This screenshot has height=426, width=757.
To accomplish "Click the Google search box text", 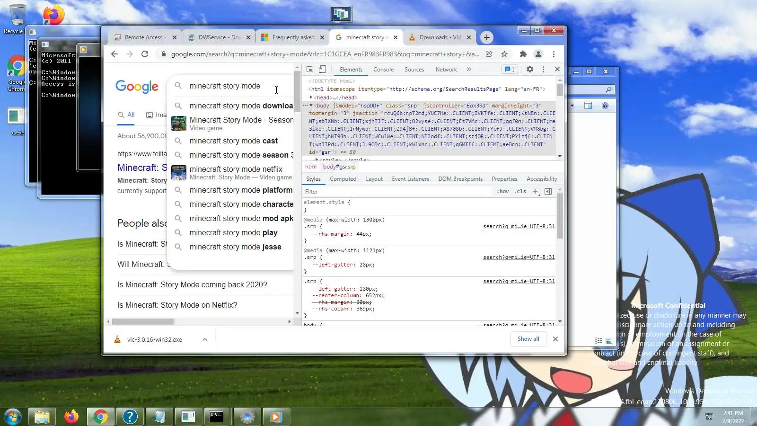I will pos(225,86).
